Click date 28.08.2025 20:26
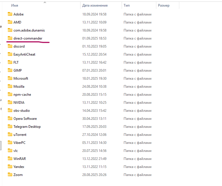 point(94,175)
